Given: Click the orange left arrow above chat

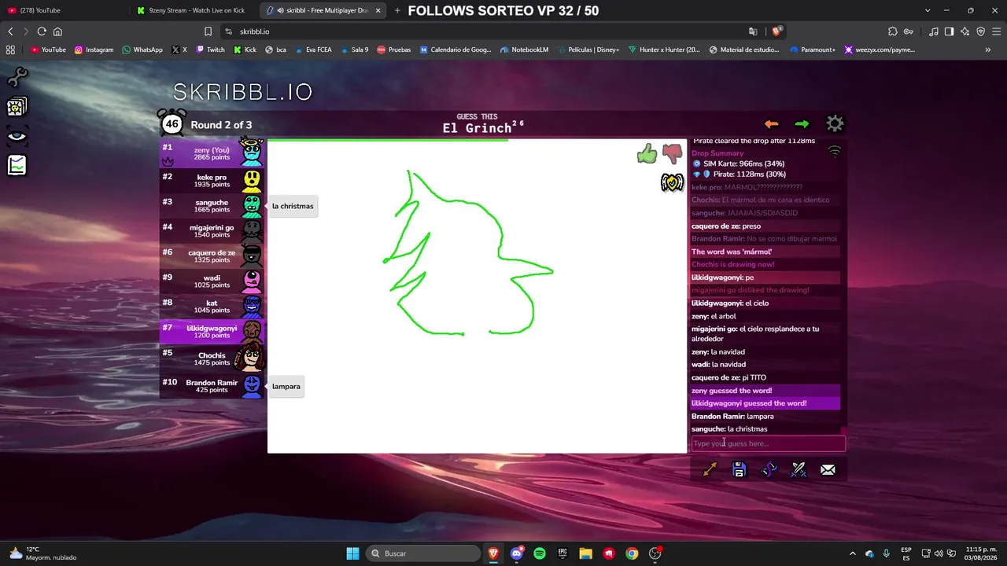Looking at the screenshot, I should (x=771, y=124).
